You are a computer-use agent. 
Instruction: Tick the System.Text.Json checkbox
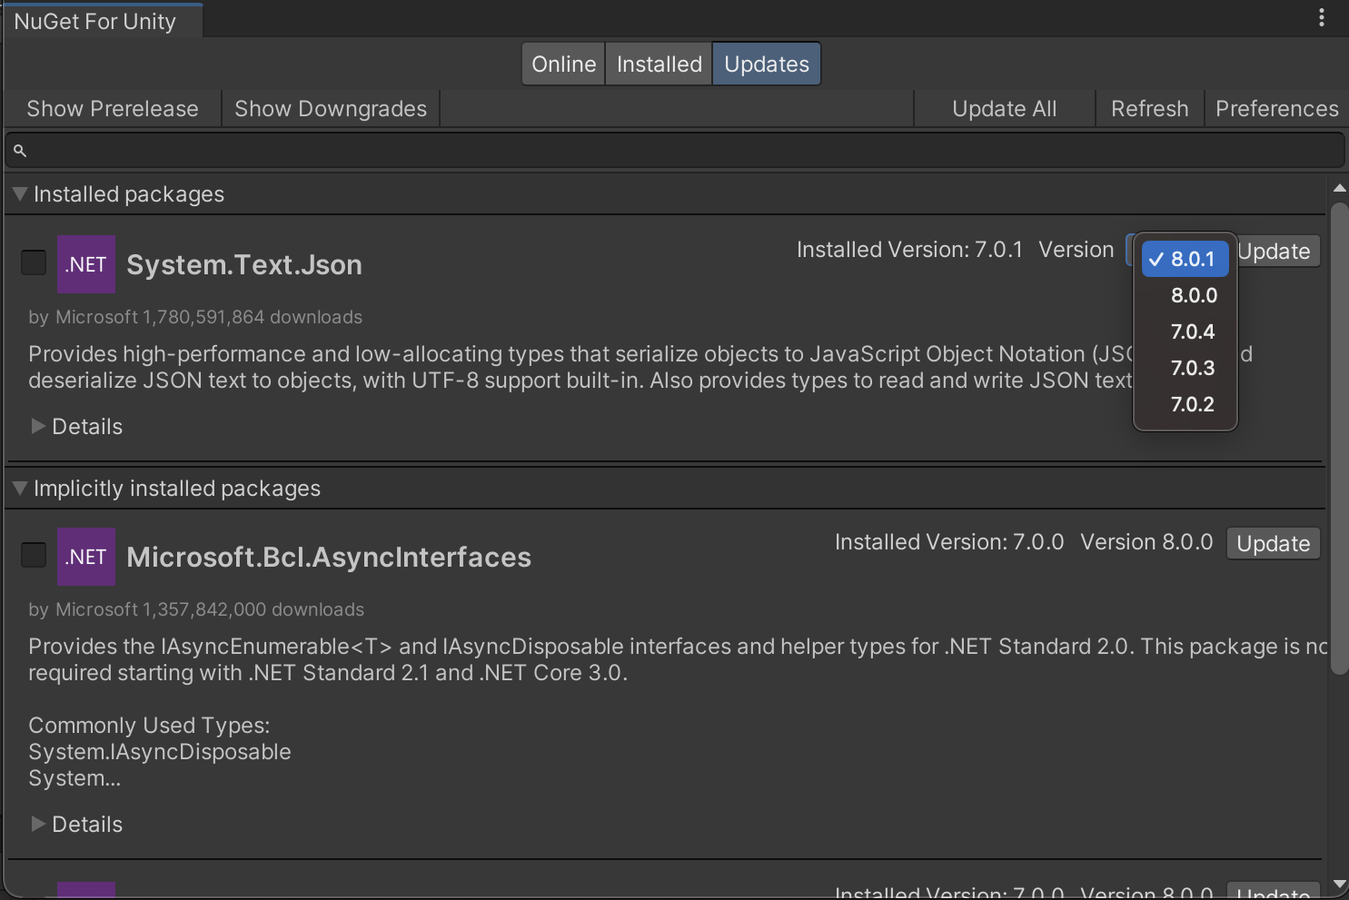[x=34, y=262]
